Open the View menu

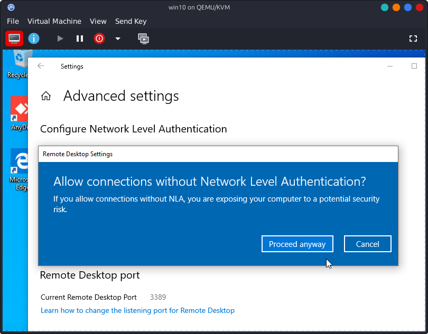click(98, 21)
